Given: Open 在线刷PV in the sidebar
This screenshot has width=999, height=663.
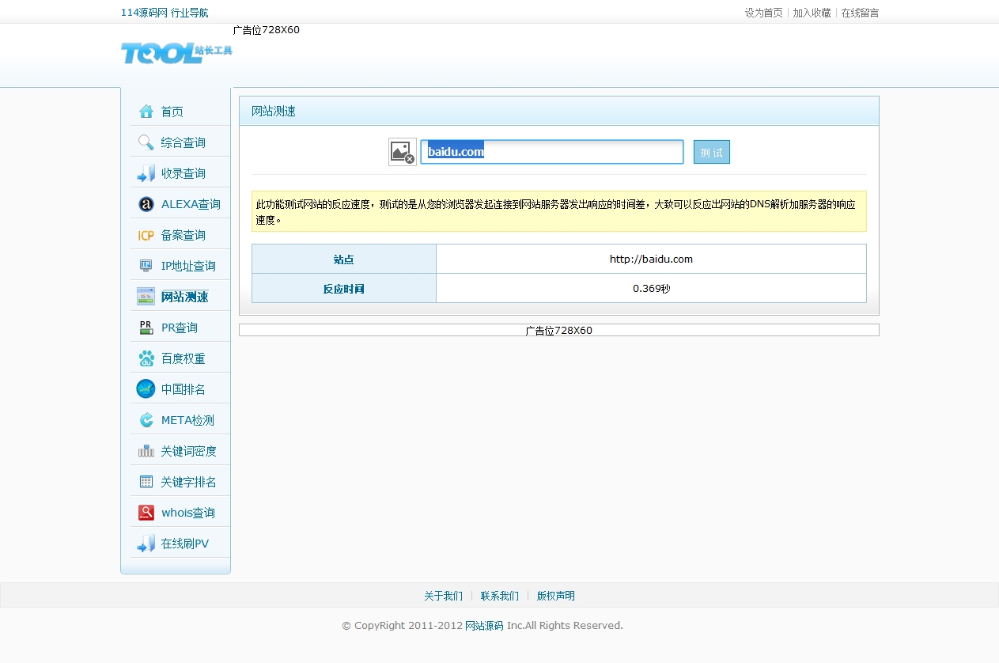Looking at the screenshot, I should coord(185,544).
